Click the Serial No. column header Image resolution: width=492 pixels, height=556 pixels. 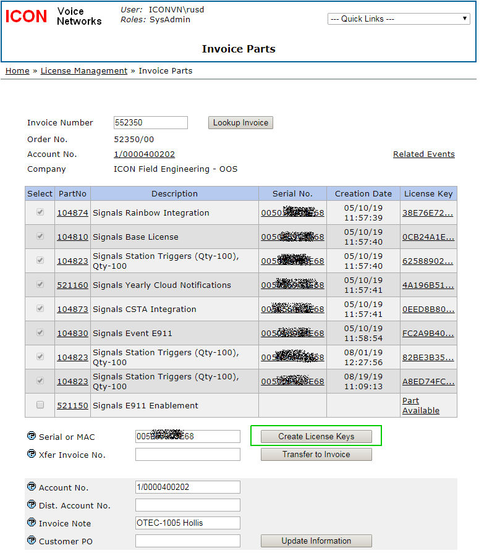[292, 193]
